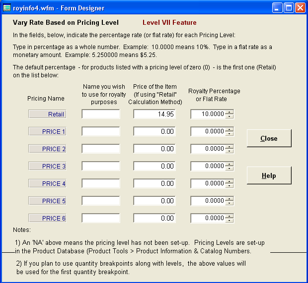Click the Retail item price field showing 14.95

point(154,114)
